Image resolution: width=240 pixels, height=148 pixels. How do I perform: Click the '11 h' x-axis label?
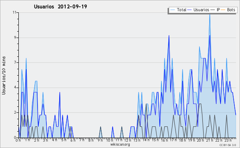point(119,140)
